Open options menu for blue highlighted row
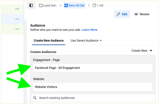This screenshot has width=160, height=105. pyautogui.click(x=17, y=19)
